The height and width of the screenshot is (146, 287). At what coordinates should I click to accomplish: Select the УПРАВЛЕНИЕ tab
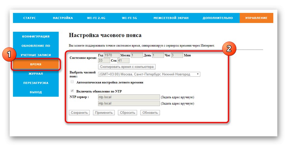click(x=256, y=18)
